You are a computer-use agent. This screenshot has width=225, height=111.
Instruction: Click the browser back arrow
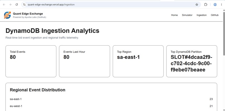click(x=4, y=4)
